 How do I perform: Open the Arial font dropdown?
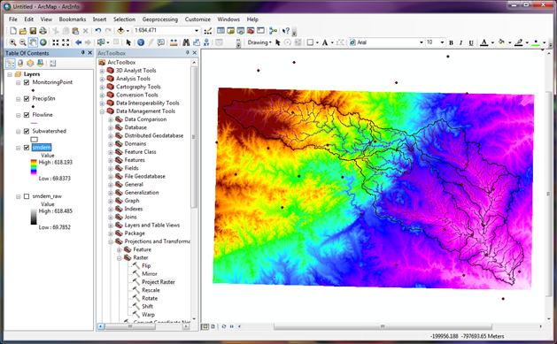point(422,42)
